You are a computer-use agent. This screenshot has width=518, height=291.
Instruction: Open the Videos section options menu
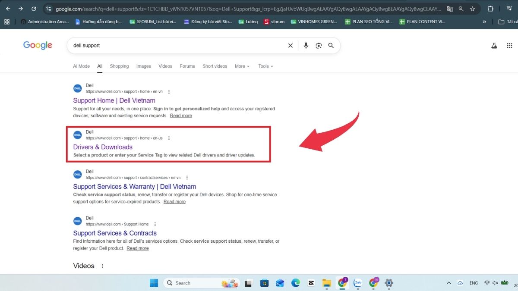tap(102, 266)
